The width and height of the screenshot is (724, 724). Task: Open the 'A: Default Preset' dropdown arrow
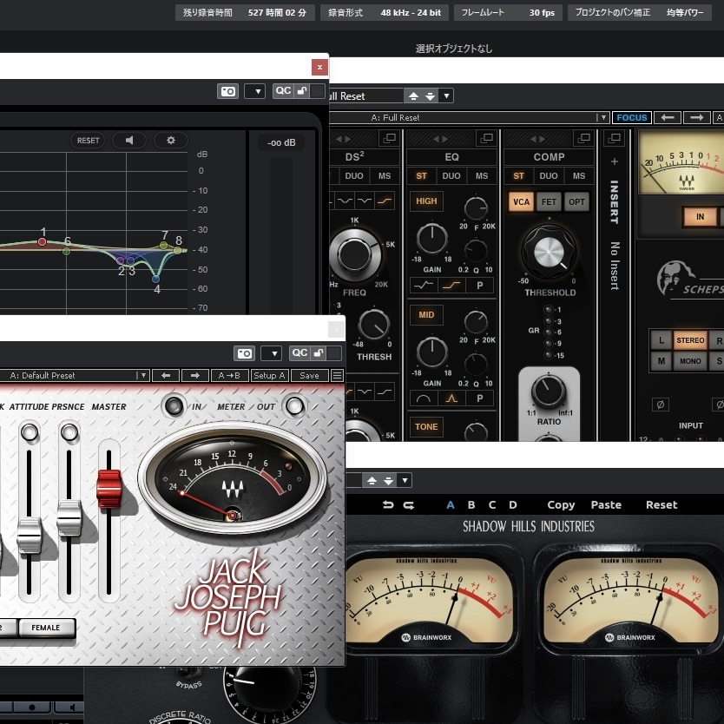(143, 375)
